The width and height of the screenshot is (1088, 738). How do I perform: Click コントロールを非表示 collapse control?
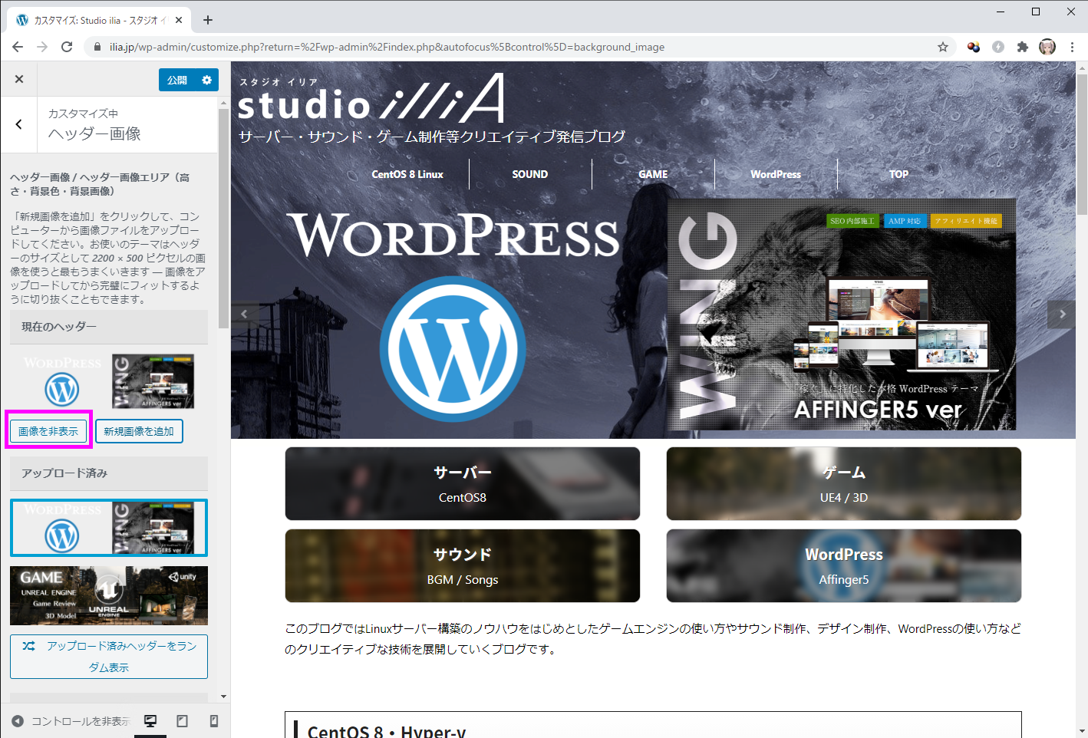click(71, 721)
